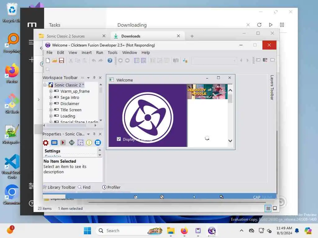Image resolution: width=318 pixels, height=238 pixels.
Task: Select Sonic Classic 2 application in tree
Action: (x=69, y=85)
